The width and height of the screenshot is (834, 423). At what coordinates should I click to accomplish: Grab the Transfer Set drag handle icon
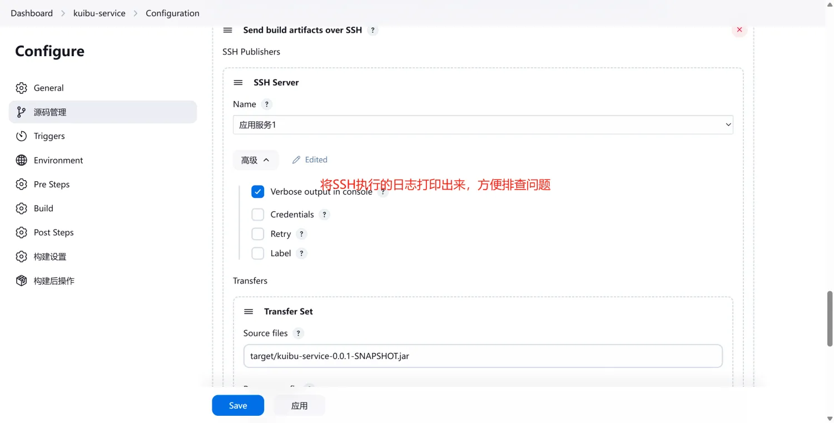coord(249,312)
